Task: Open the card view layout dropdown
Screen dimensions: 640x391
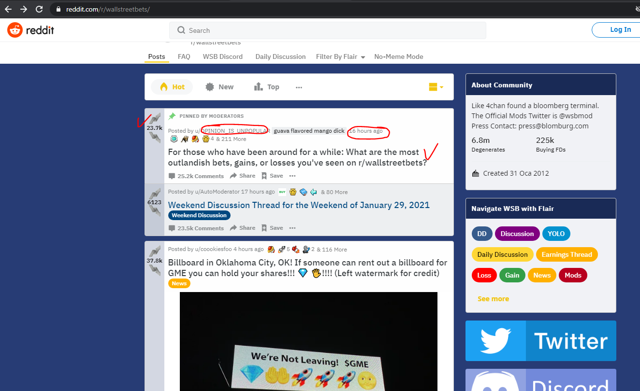Action: point(436,87)
